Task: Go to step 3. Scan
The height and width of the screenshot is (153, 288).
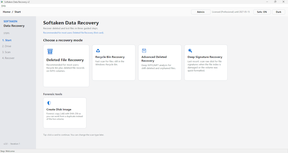Action: (x=6, y=52)
